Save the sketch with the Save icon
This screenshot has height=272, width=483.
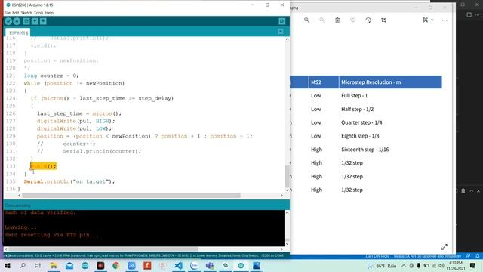tap(43, 21)
